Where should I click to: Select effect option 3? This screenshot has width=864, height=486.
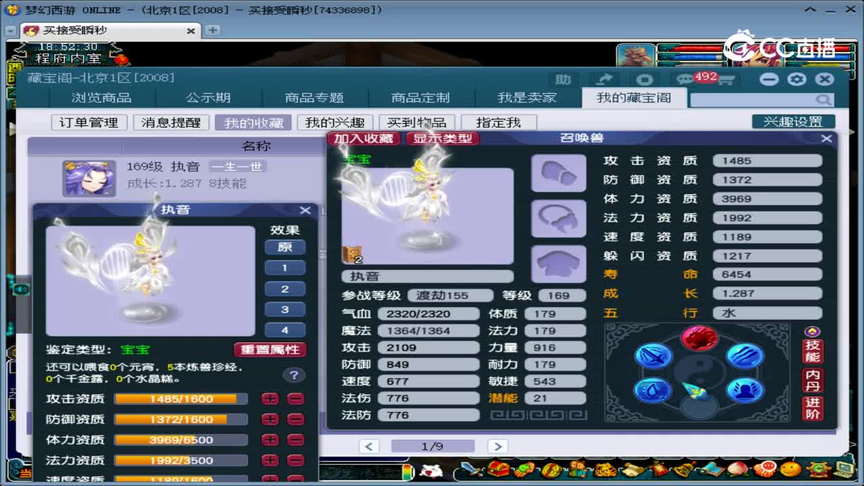coord(285,310)
